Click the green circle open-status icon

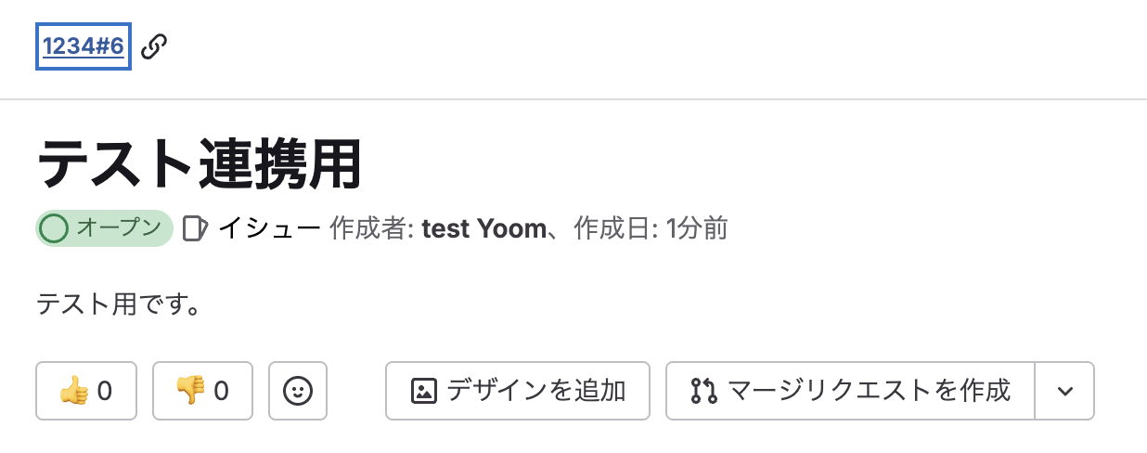[55, 228]
